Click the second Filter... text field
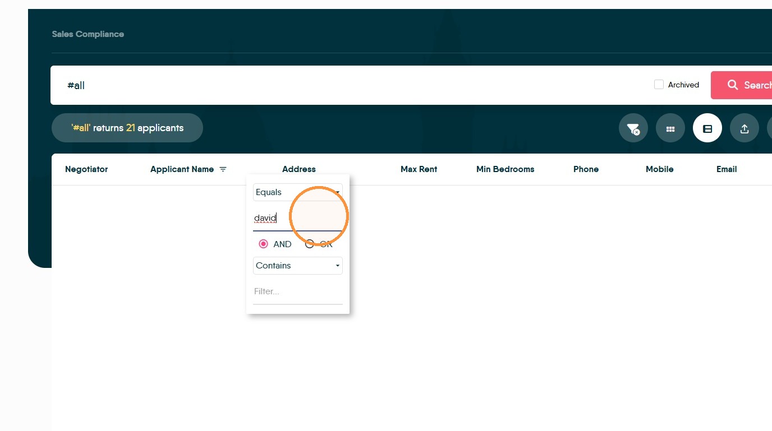Screen dimensions: 772x431 tap(297, 291)
